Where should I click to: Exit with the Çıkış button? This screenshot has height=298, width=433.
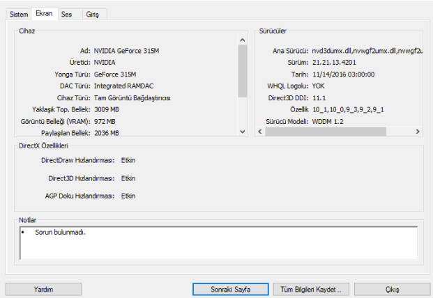[392, 290]
